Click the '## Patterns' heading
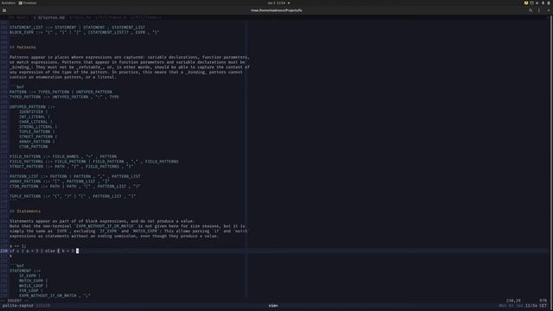Screen dimensions: 553x311 [22, 48]
